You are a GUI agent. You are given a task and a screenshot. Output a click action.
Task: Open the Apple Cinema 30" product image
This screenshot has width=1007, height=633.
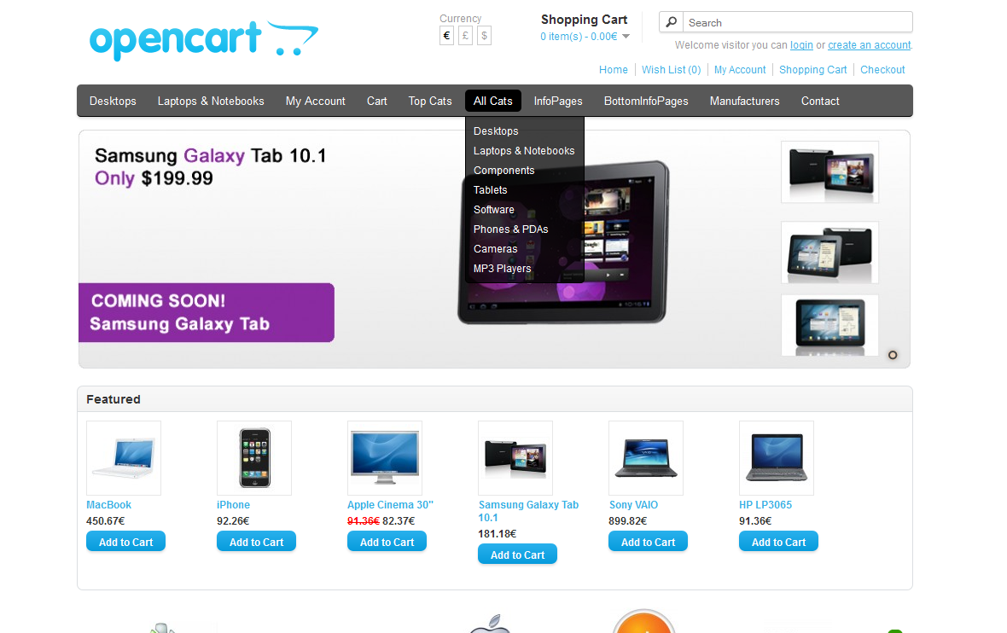[385, 458]
